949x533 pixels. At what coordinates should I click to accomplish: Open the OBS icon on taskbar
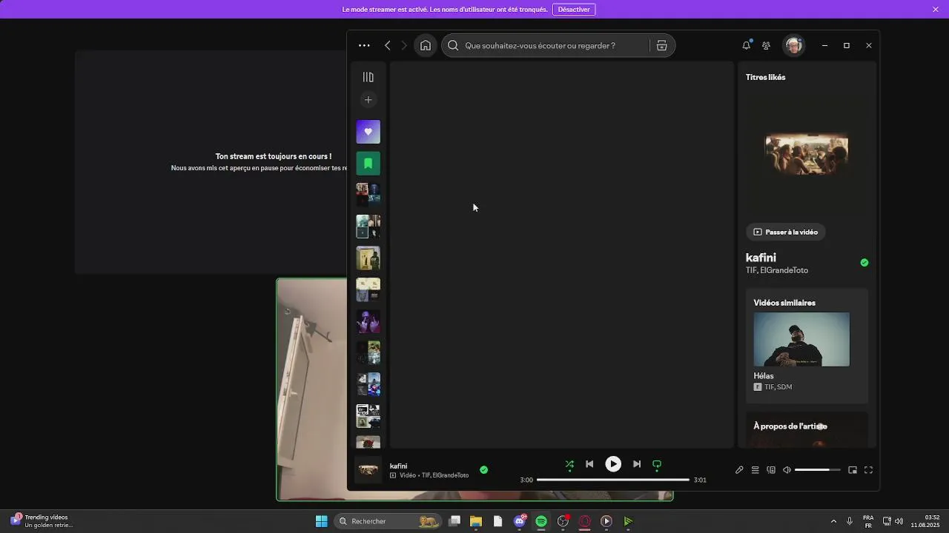[x=563, y=521]
